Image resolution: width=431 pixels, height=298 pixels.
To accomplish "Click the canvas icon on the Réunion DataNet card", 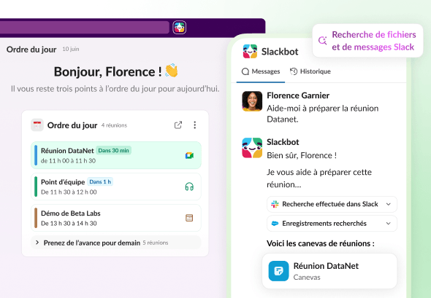I will [278, 271].
